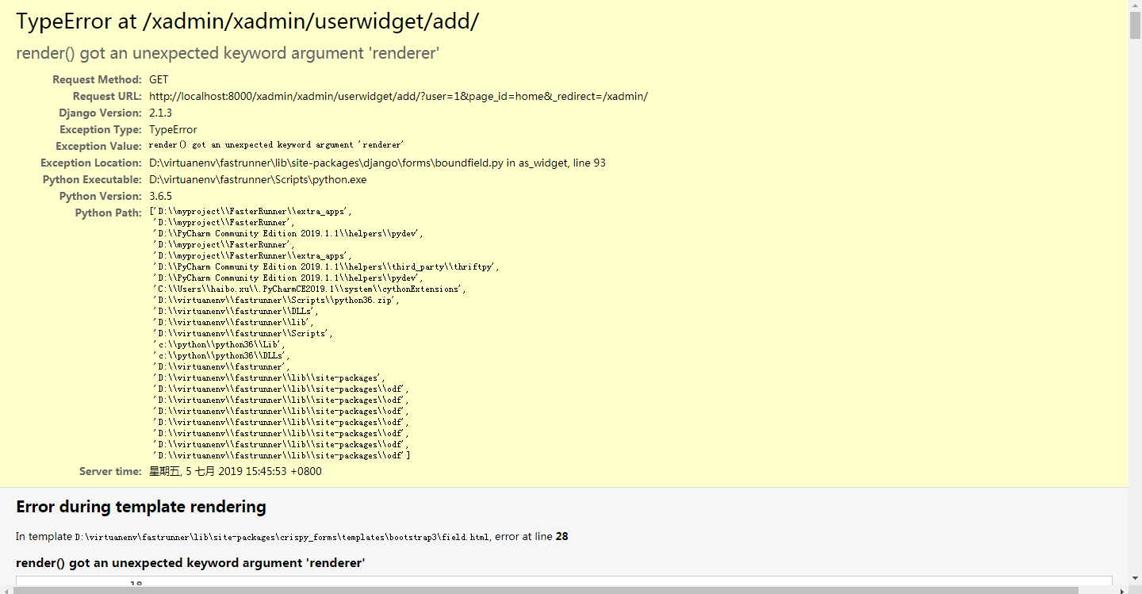Click the Request URL label
This screenshot has height=594, width=1142.
click(107, 96)
